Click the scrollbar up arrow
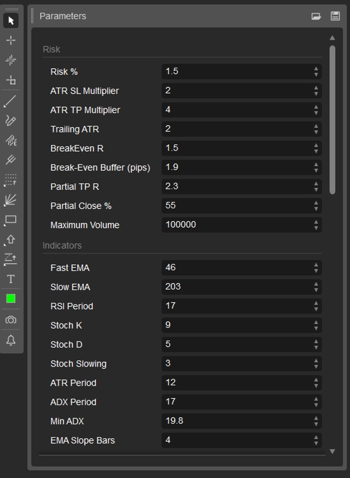 pyautogui.click(x=332, y=38)
